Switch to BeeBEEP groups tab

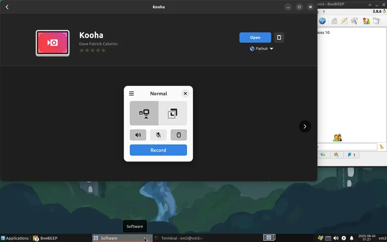coord(336,155)
